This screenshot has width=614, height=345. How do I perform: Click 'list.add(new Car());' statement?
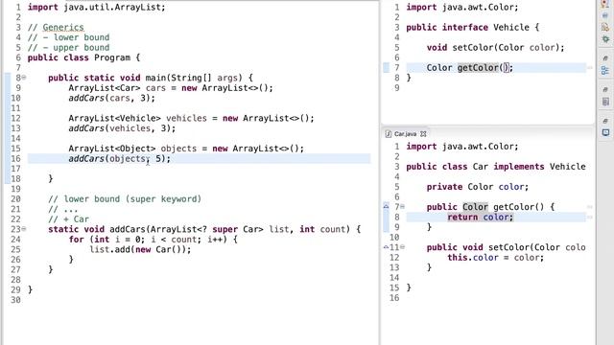[x=140, y=249]
